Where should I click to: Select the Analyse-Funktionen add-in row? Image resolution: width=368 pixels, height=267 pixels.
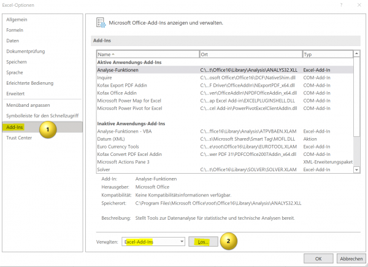(x=224, y=70)
